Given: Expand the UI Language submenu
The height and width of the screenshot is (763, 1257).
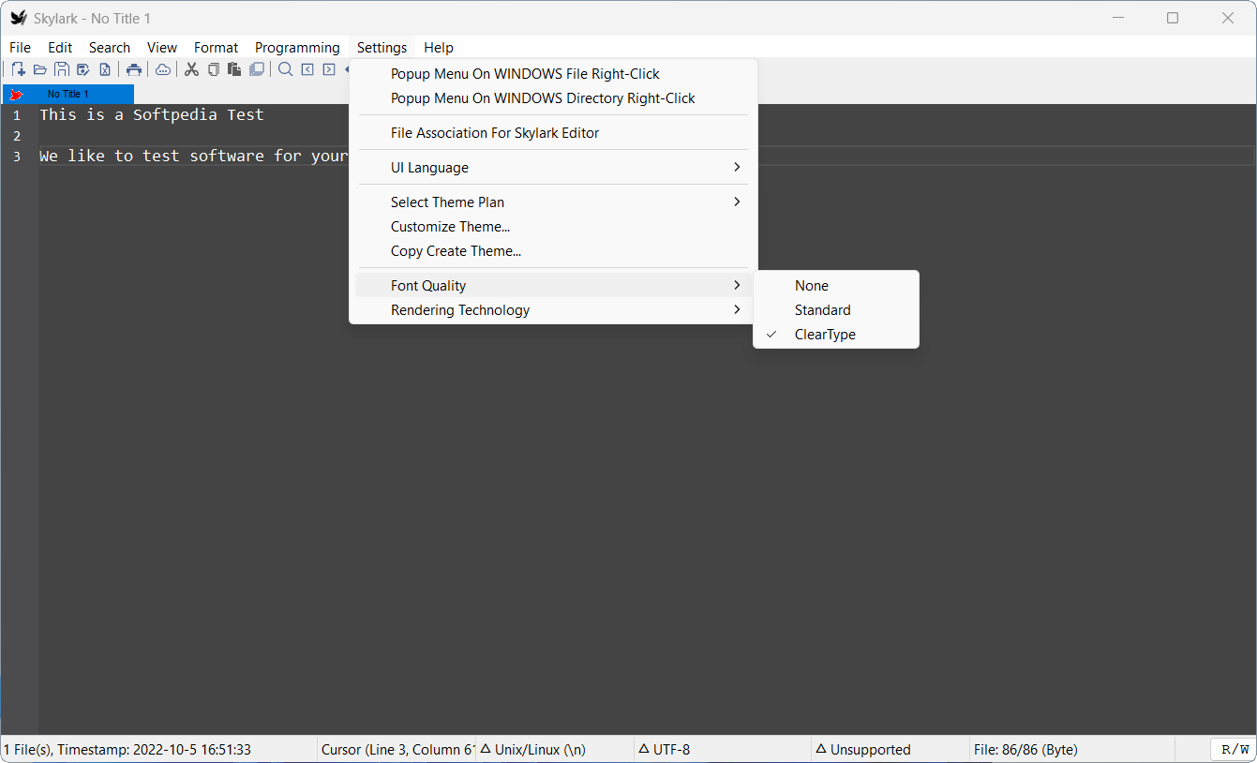Looking at the screenshot, I should (553, 168).
